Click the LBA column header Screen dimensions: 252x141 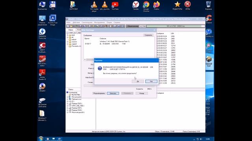click(x=172, y=33)
